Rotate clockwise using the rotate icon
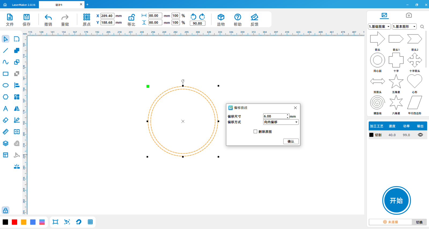 coord(202,17)
